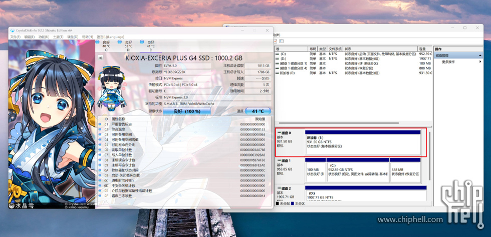Click the checkmark toolbar icon in Disk Management
491x237 pixels.
(x=275, y=41)
